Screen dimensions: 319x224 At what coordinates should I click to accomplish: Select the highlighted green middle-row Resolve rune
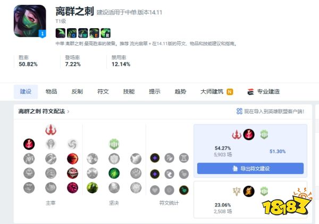(114, 173)
